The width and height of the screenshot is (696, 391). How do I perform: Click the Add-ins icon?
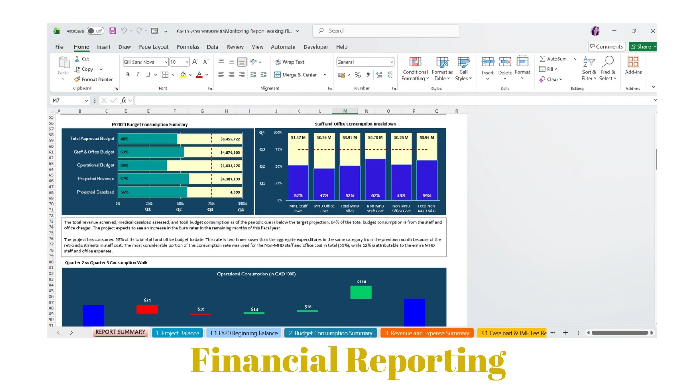633,62
